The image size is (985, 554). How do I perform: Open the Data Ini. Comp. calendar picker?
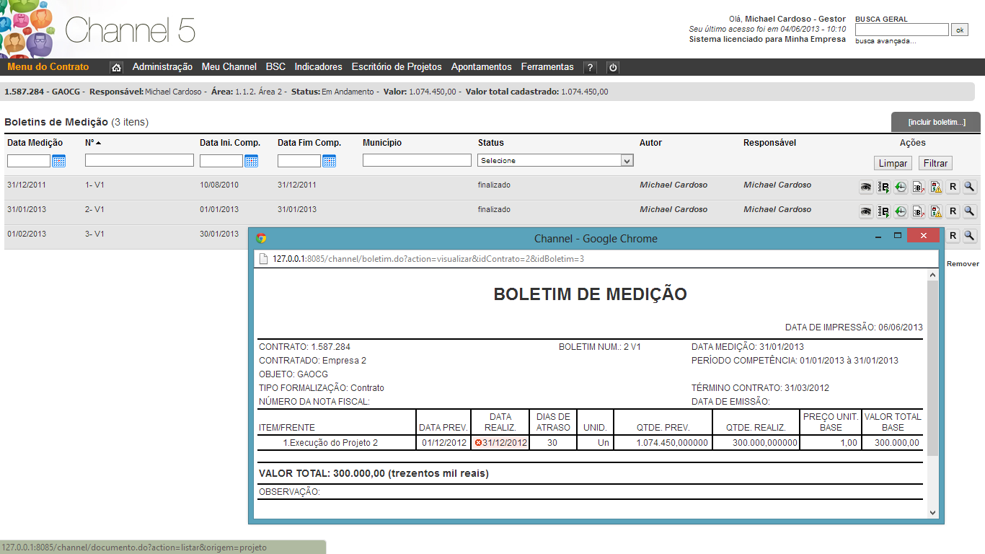click(x=251, y=161)
